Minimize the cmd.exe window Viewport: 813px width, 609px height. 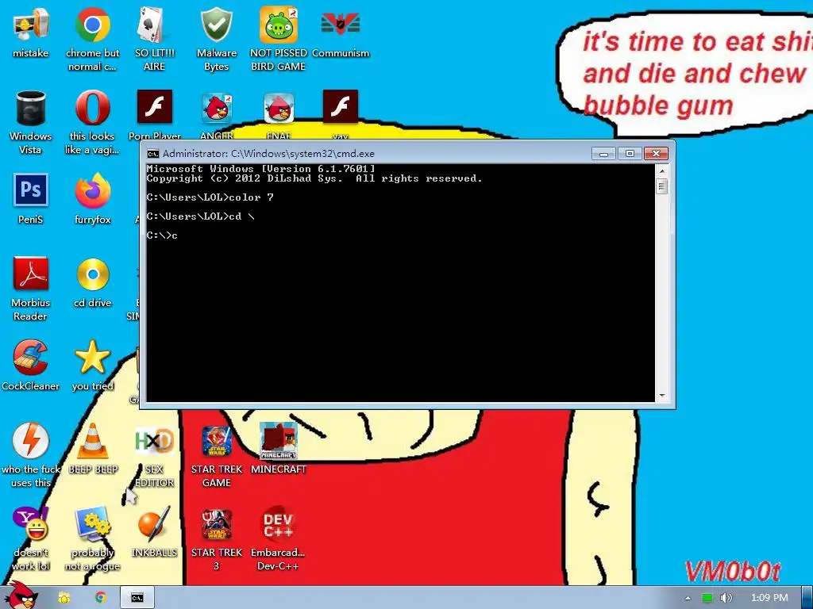603,154
